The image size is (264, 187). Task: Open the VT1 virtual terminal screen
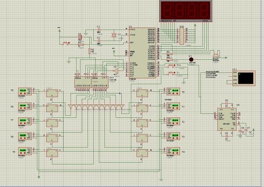pos(244,78)
